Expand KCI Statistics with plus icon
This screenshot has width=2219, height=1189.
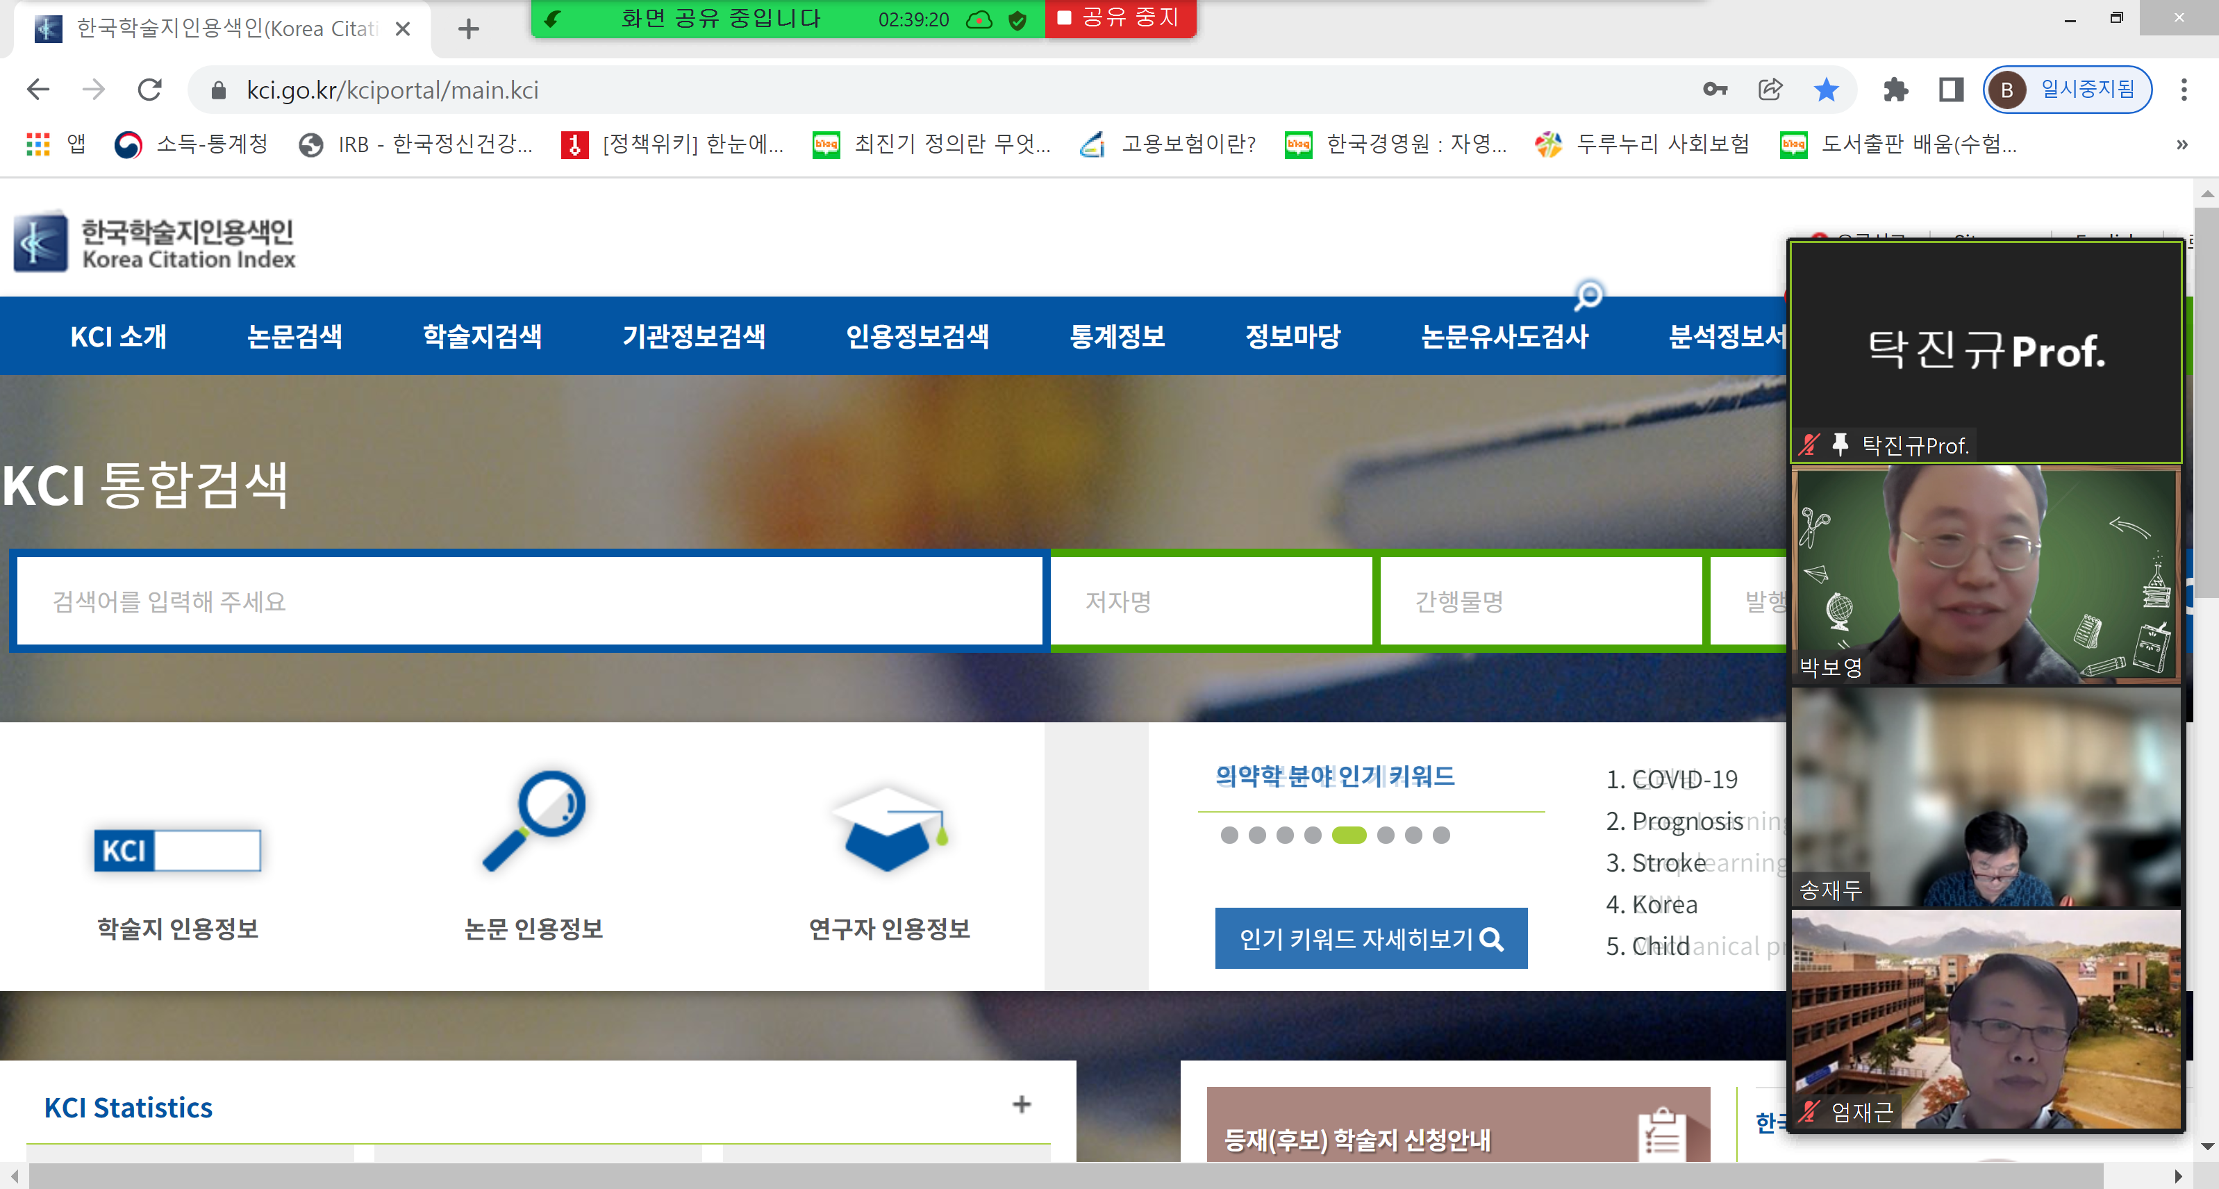click(x=1021, y=1104)
